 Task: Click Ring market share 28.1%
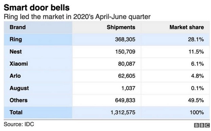pyautogui.click(x=196, y=39)
